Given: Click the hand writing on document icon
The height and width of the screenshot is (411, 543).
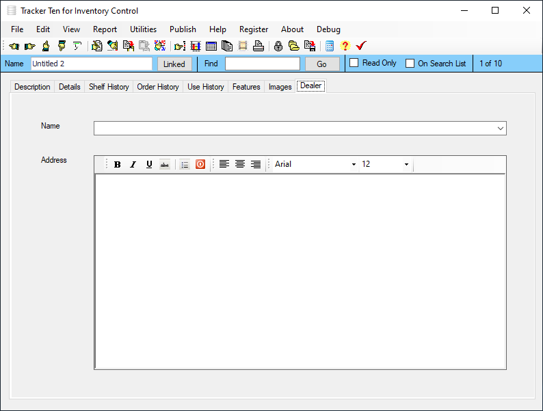Looking at the screenshot, I should pyautogui.click(x=96, y=46).
